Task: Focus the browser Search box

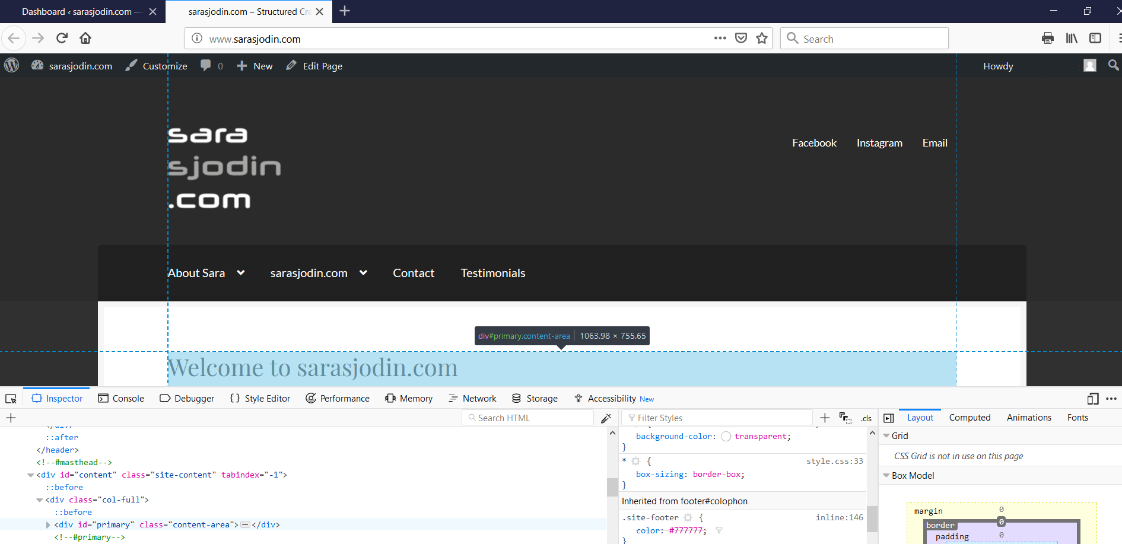Action: (x=864, y=39)
